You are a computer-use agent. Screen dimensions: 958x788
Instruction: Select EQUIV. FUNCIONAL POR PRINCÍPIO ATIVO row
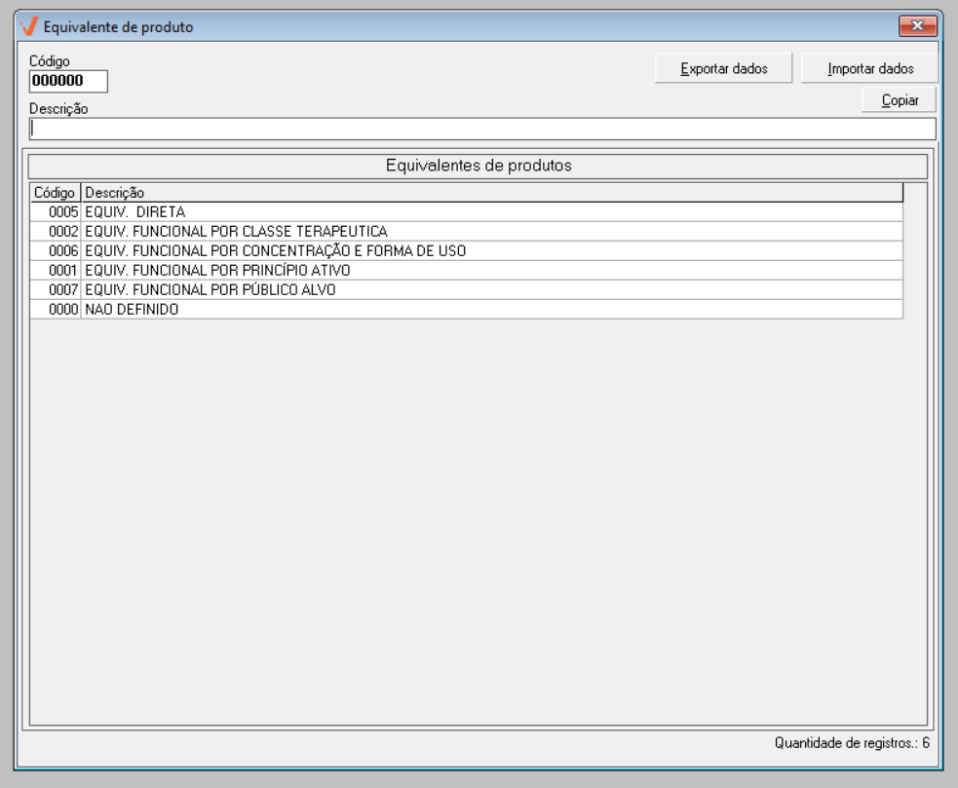tap(466, 270)
